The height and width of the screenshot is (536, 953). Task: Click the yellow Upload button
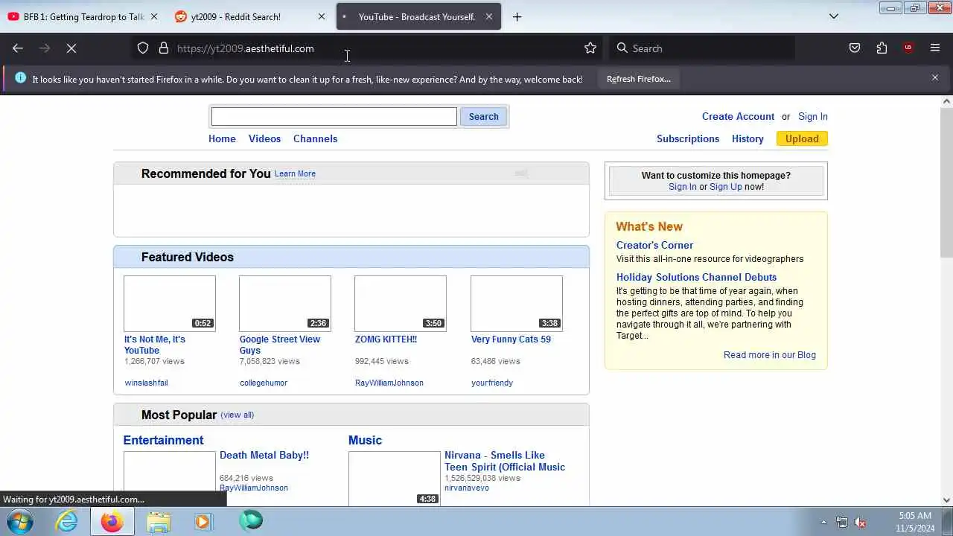(802, 138)
